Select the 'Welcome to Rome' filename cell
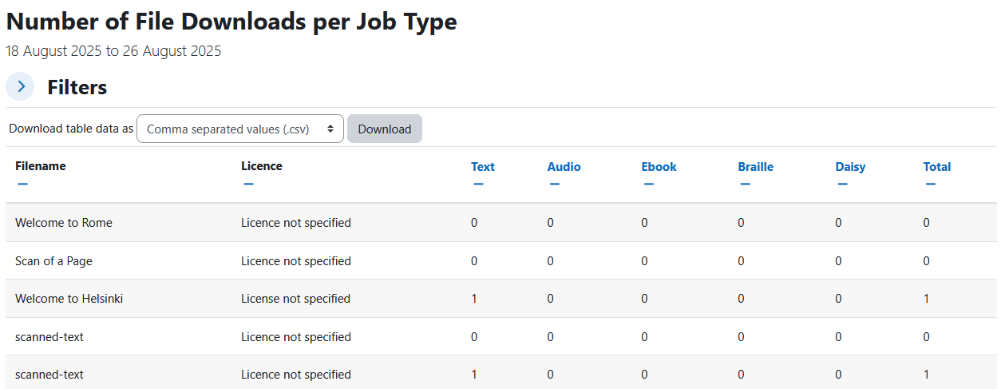This screenshot has height=389, width=1001. pos(64,223)
